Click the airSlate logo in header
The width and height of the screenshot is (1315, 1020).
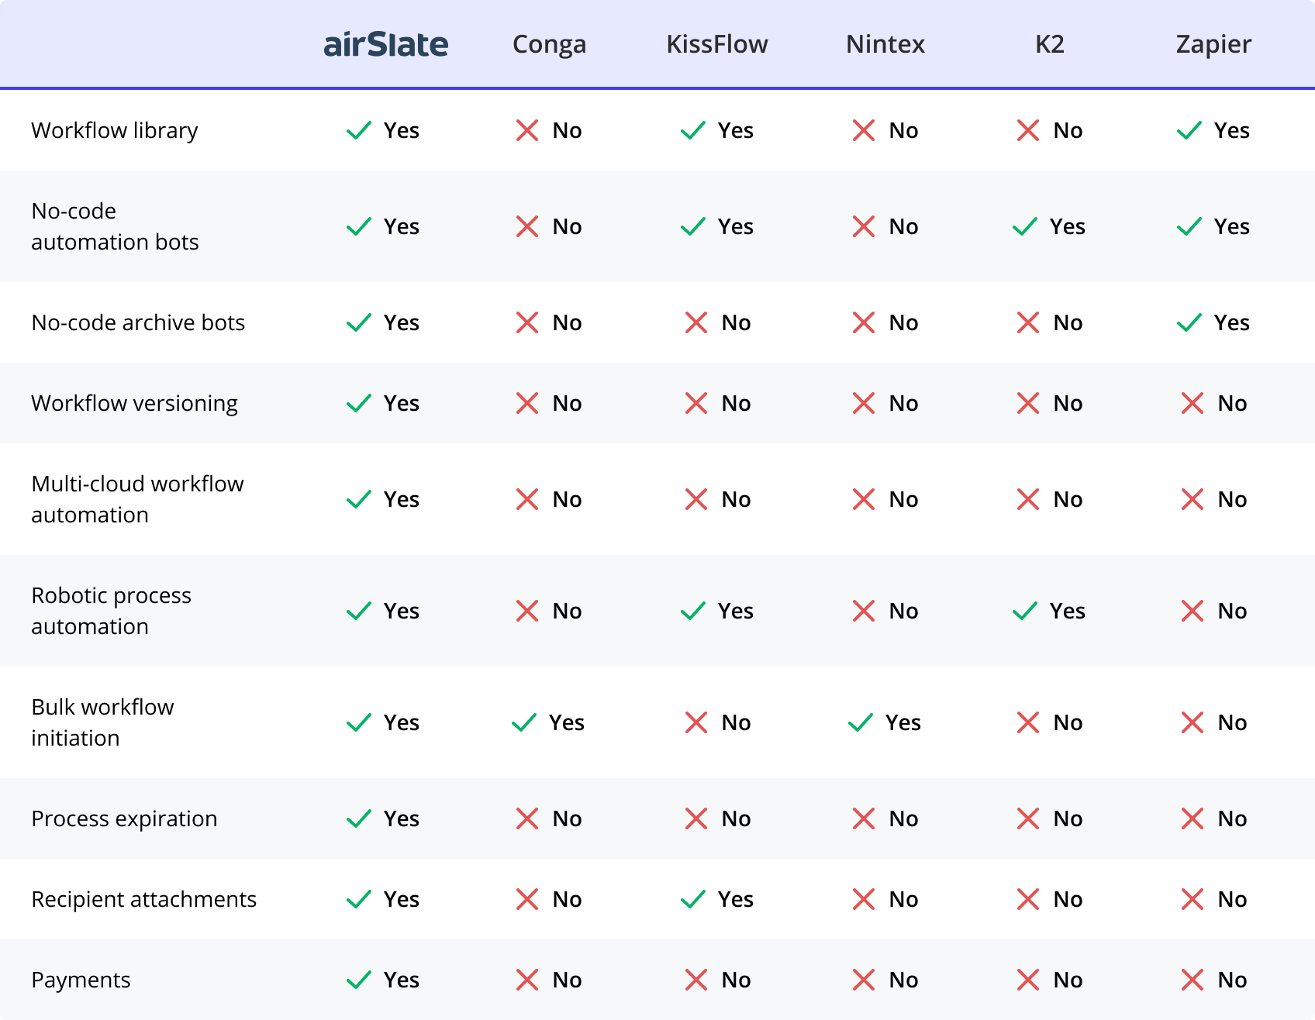(x=385, y=45)
